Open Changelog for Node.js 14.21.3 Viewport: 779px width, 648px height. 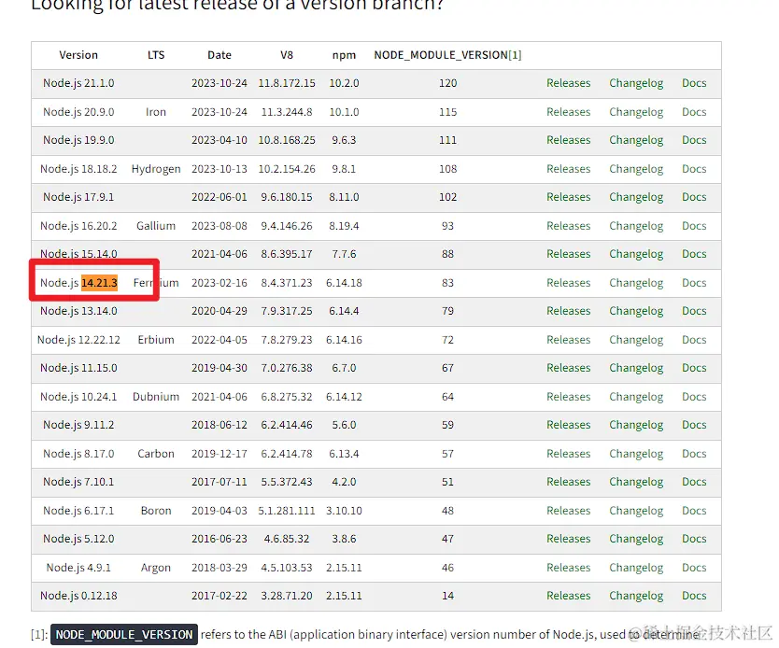pos(636,283)
